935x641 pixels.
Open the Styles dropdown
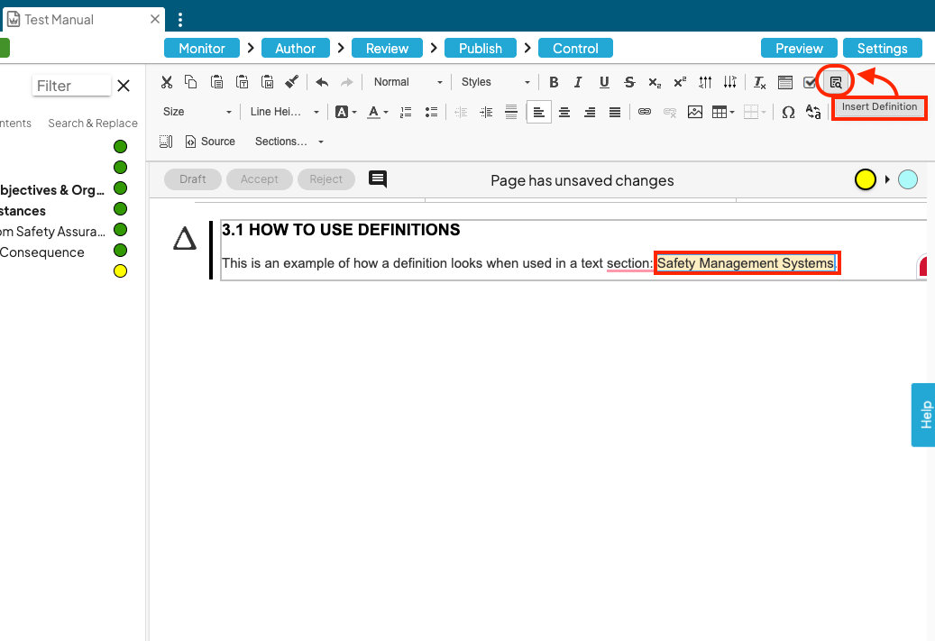point(494,82)
